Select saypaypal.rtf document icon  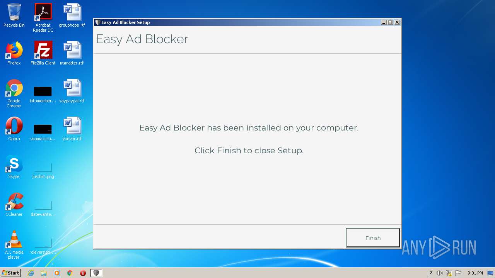(72, 91)
